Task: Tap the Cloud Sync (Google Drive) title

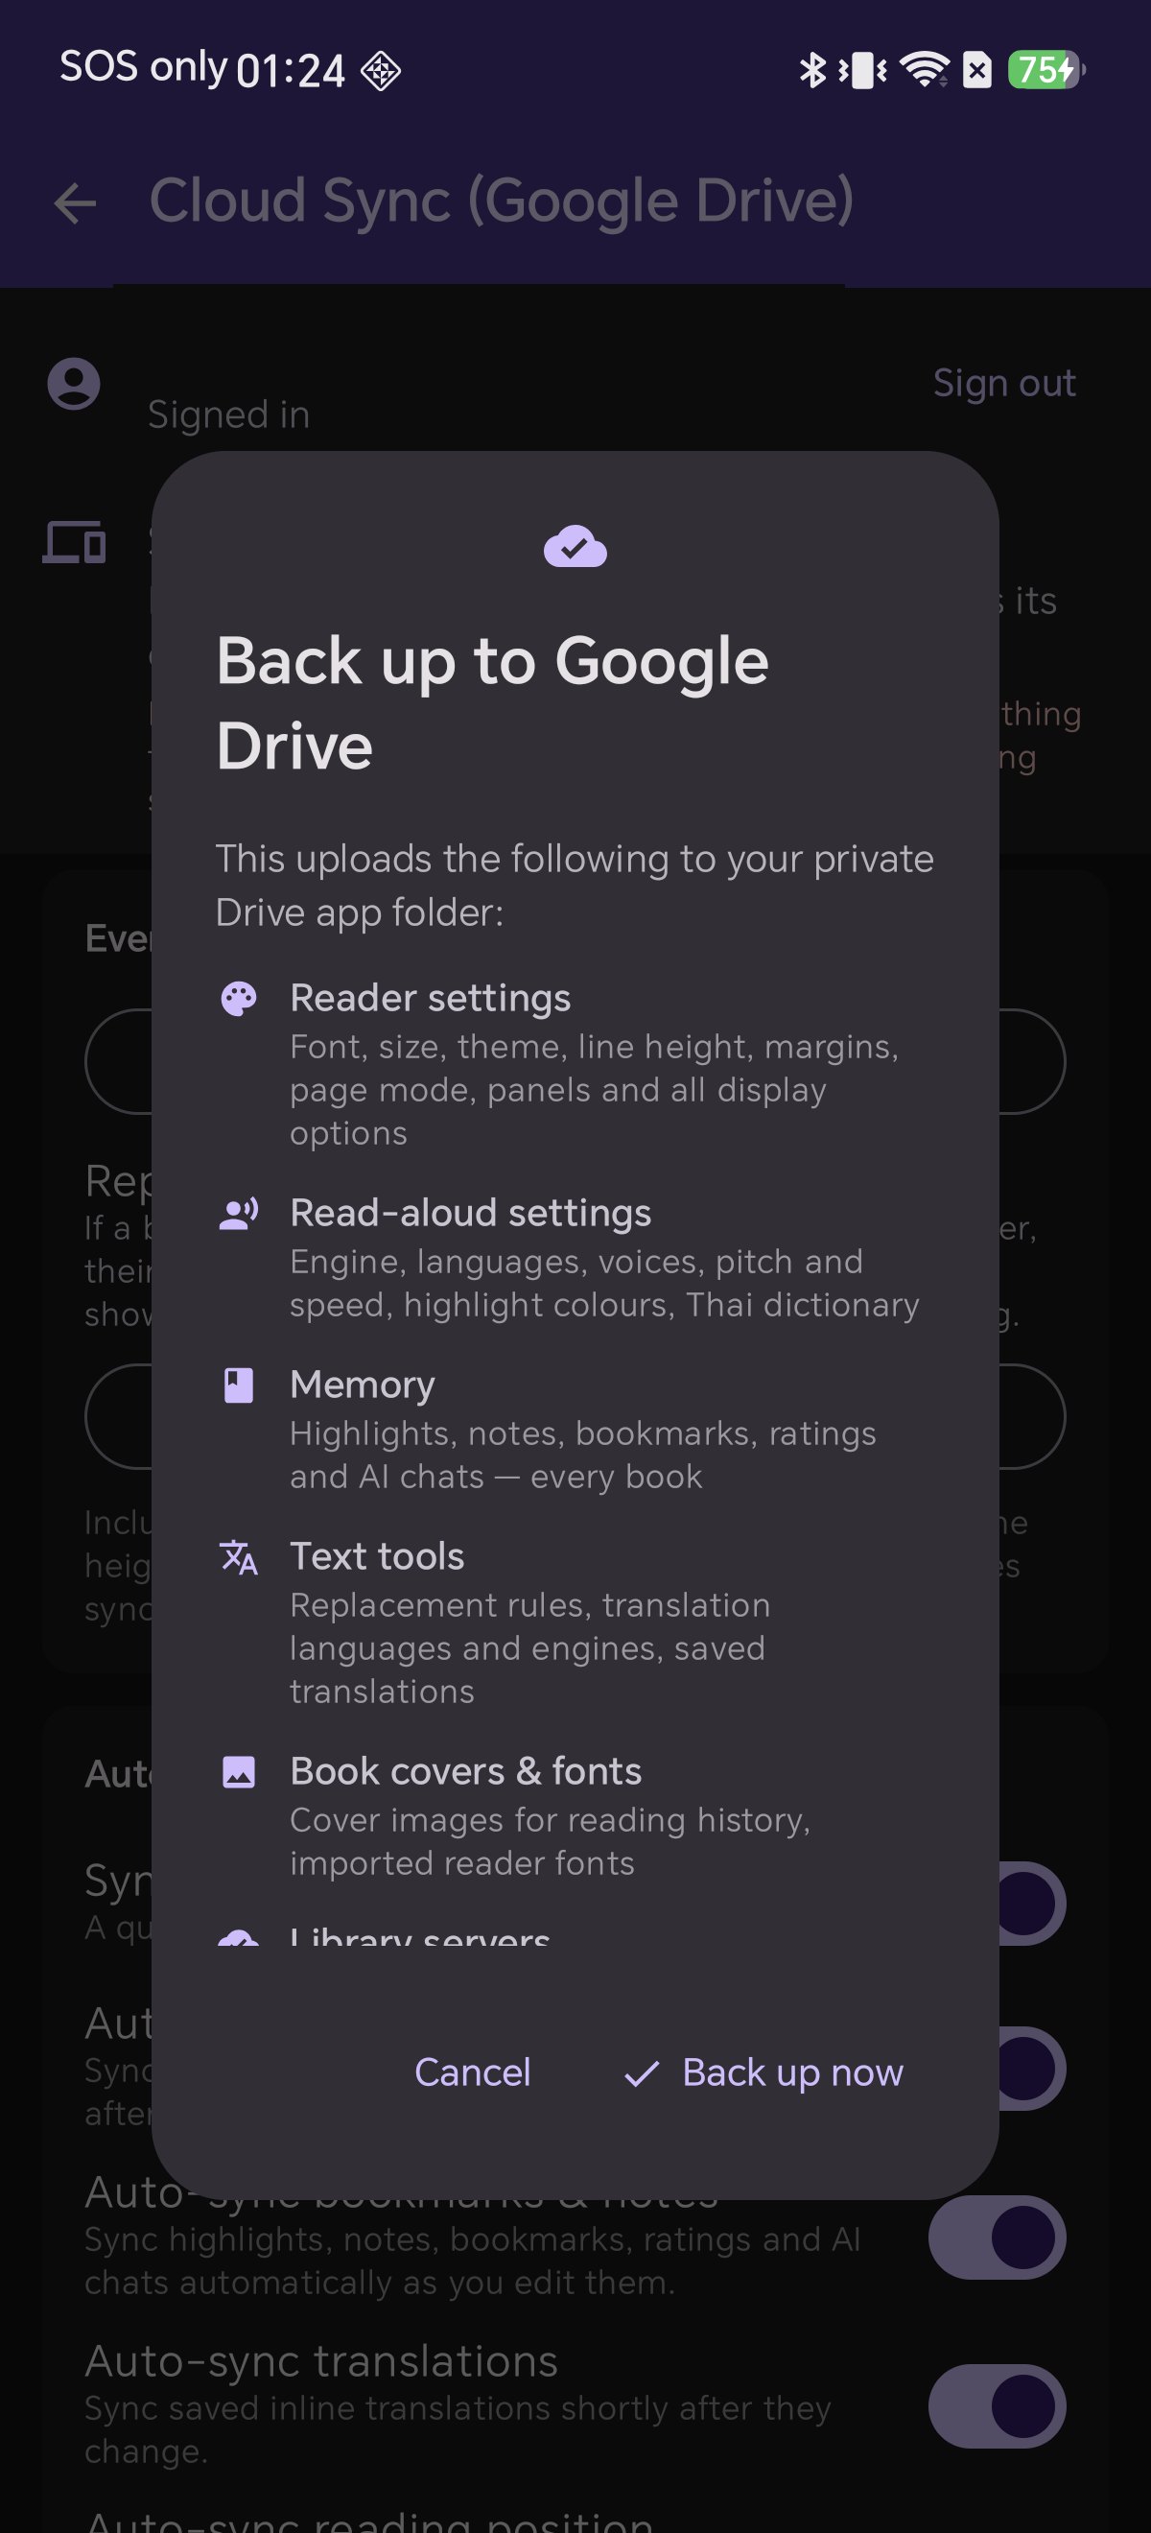Action: tap(502, 201)
